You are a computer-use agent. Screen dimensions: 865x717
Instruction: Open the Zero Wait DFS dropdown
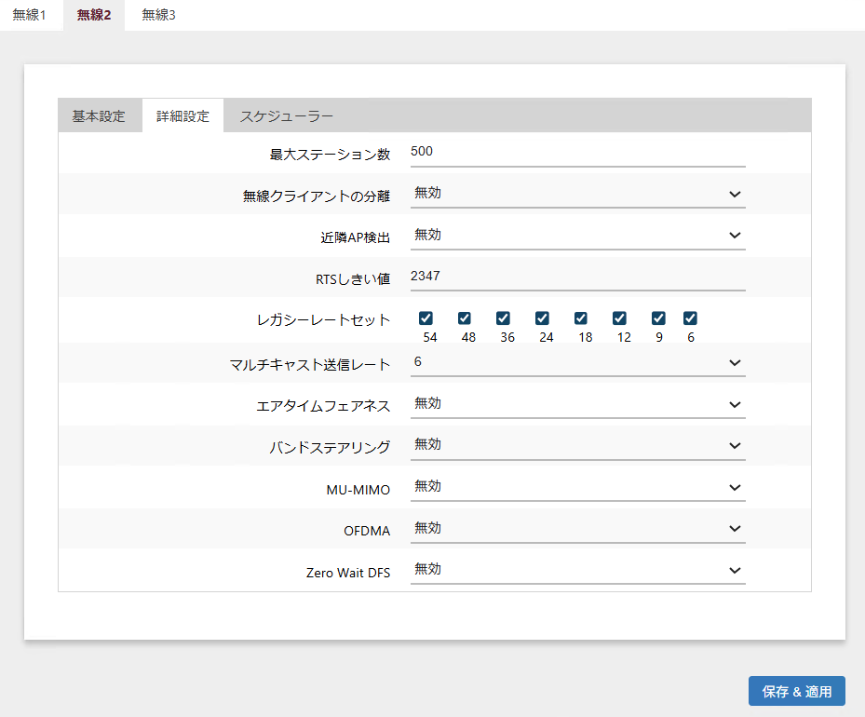point(577,570)
